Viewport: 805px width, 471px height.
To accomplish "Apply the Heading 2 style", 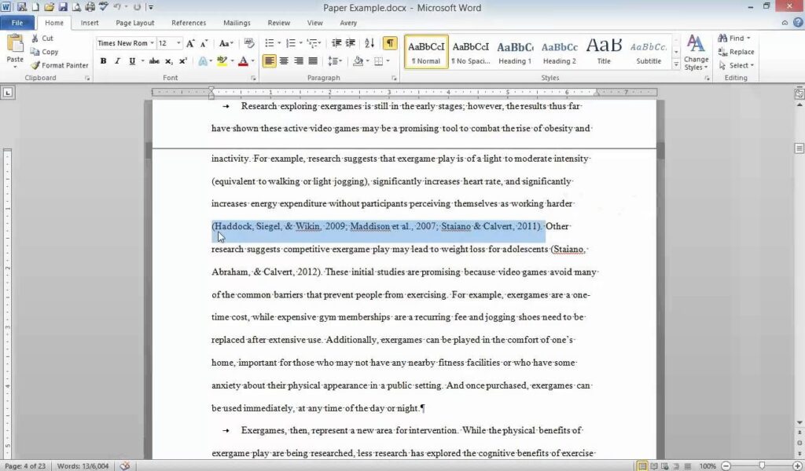I will click(559, 52).
